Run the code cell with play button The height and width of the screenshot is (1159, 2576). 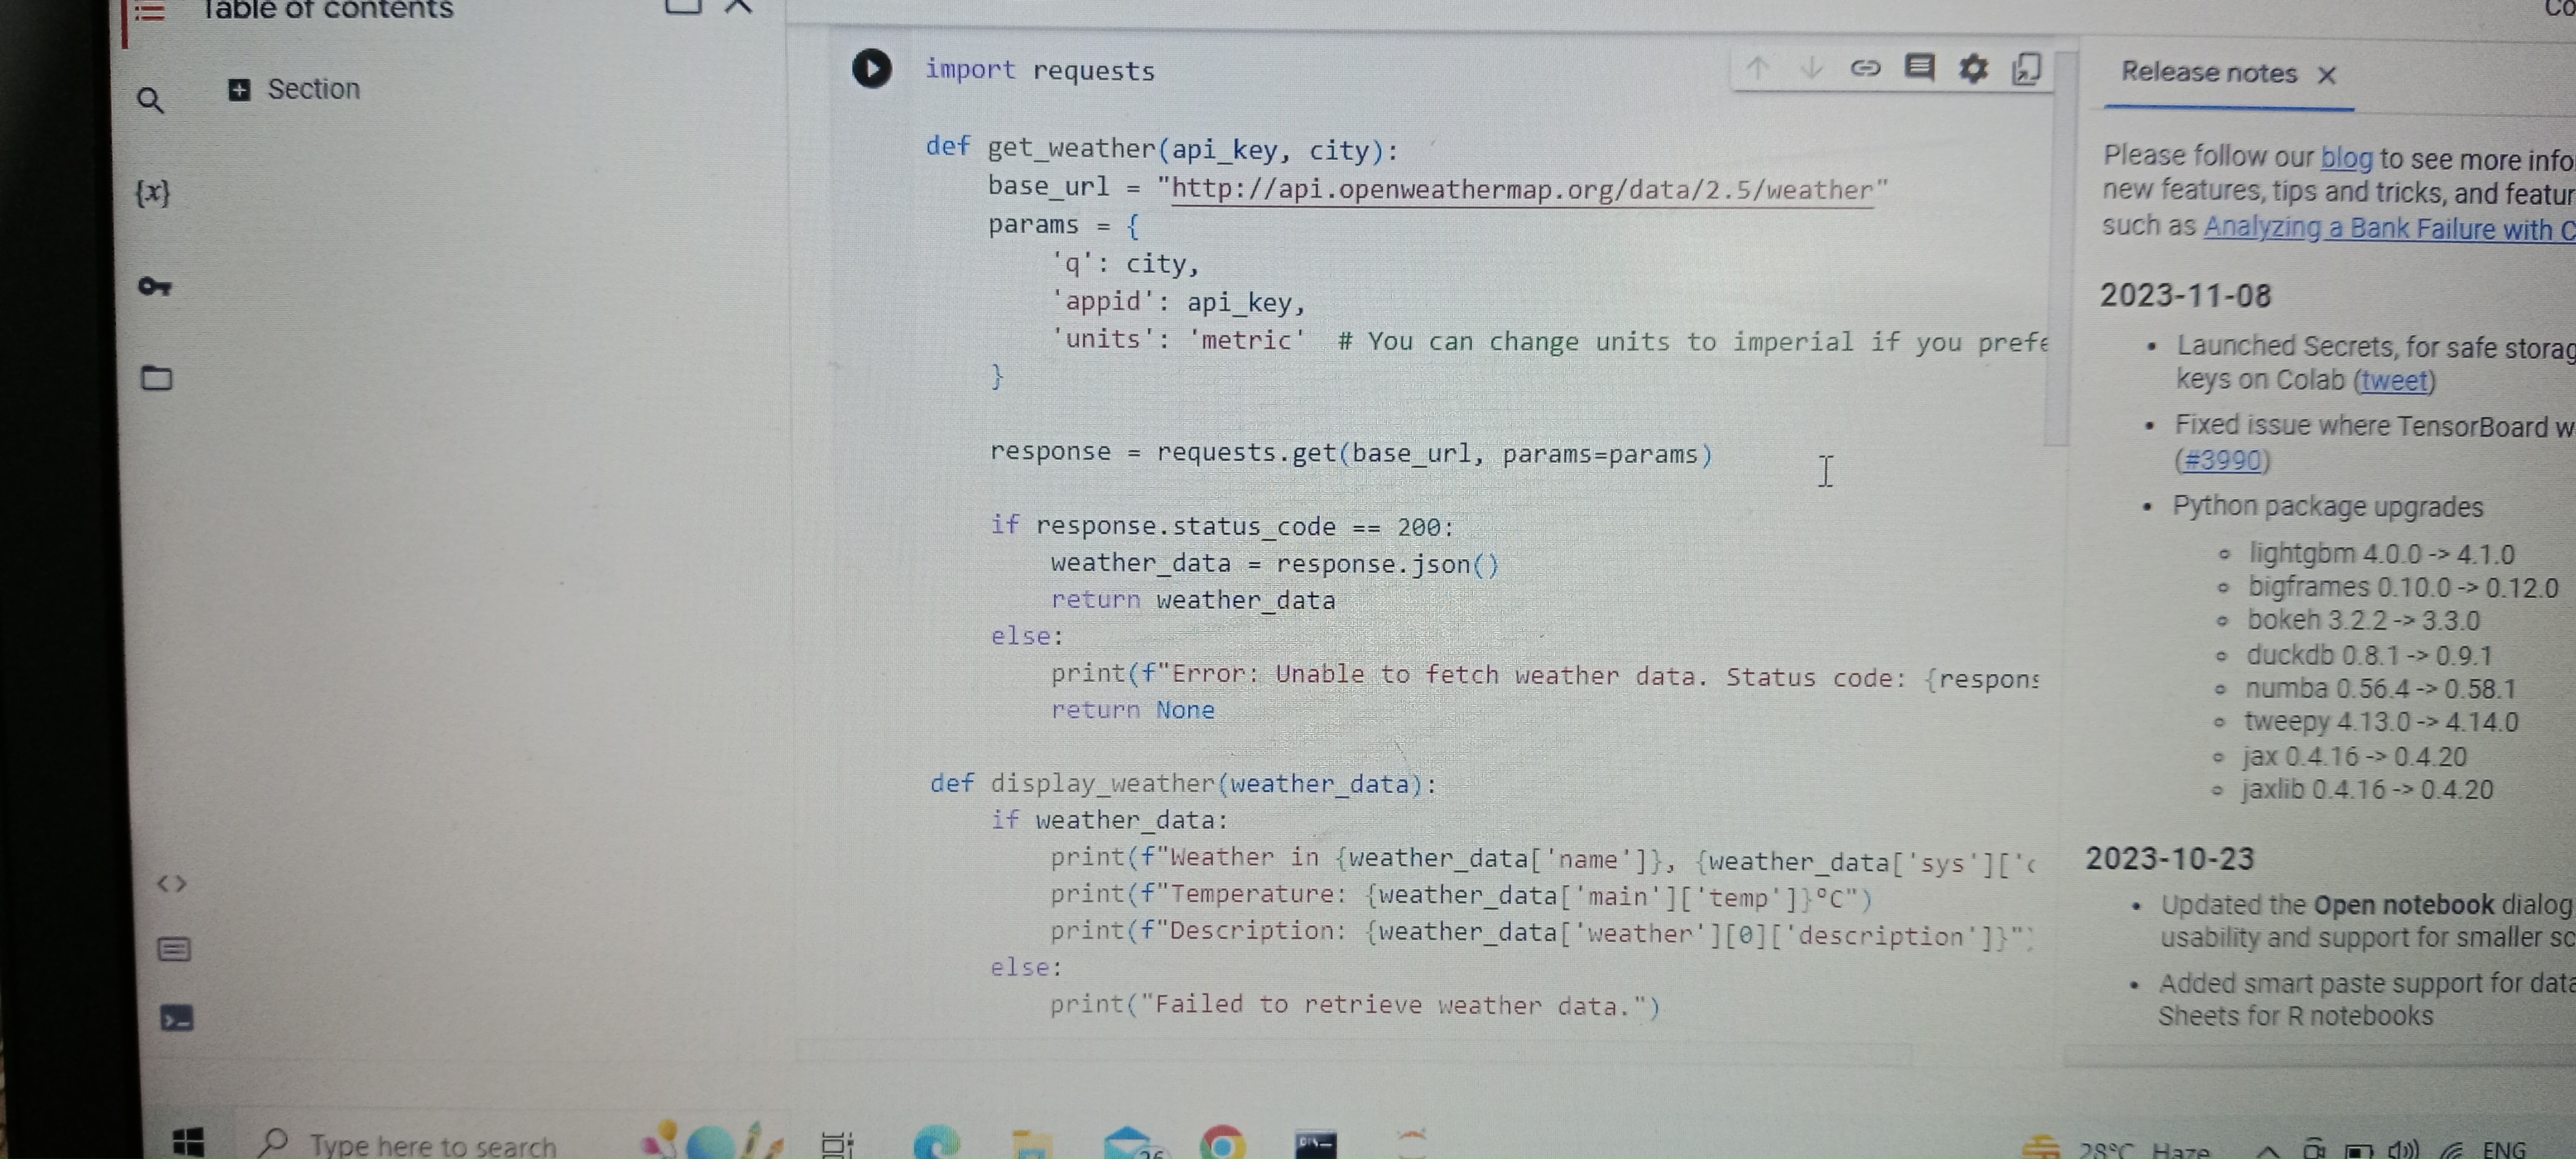[x=871, y=69]
